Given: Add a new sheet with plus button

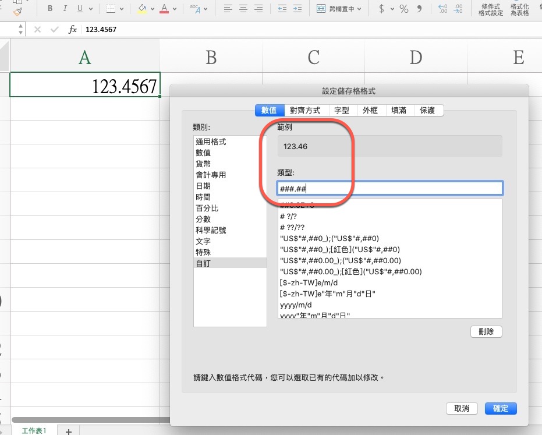Looking at the screenshot, I should coord(68,431).
